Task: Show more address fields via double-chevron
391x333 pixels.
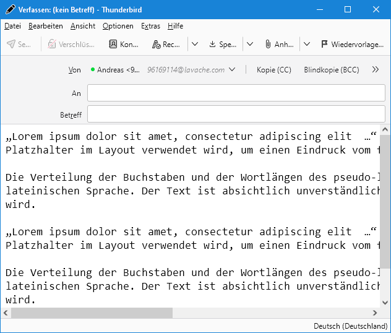Action: click(375, 70)
